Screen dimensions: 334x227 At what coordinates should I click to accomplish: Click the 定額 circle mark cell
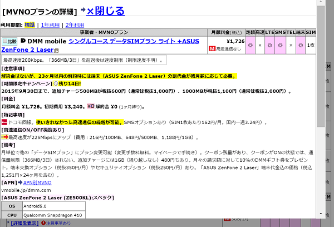coord(250,45)
